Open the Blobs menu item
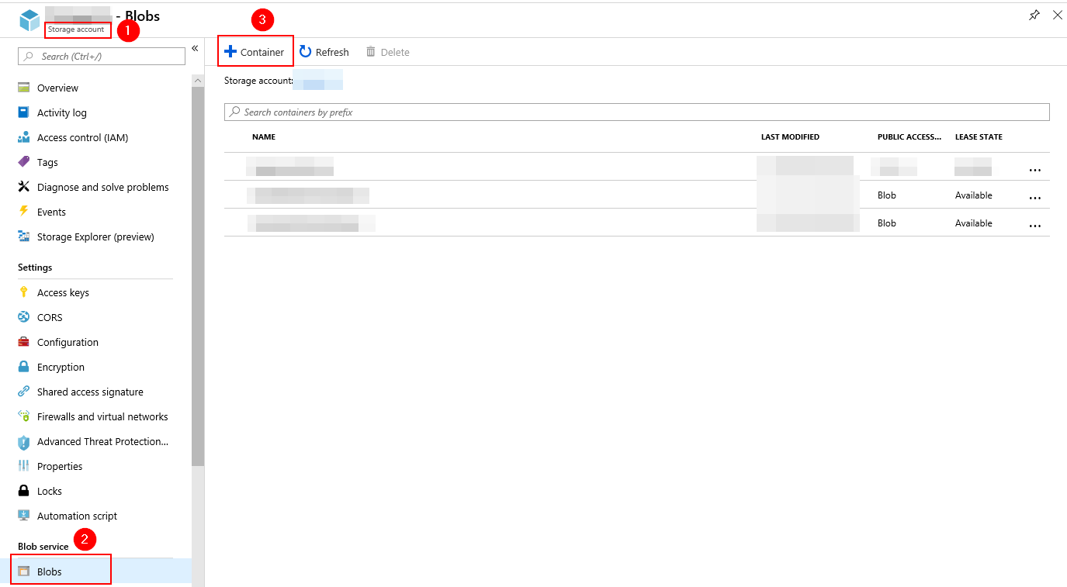This screenshot has width=1067, height=587. pos(50,571)
